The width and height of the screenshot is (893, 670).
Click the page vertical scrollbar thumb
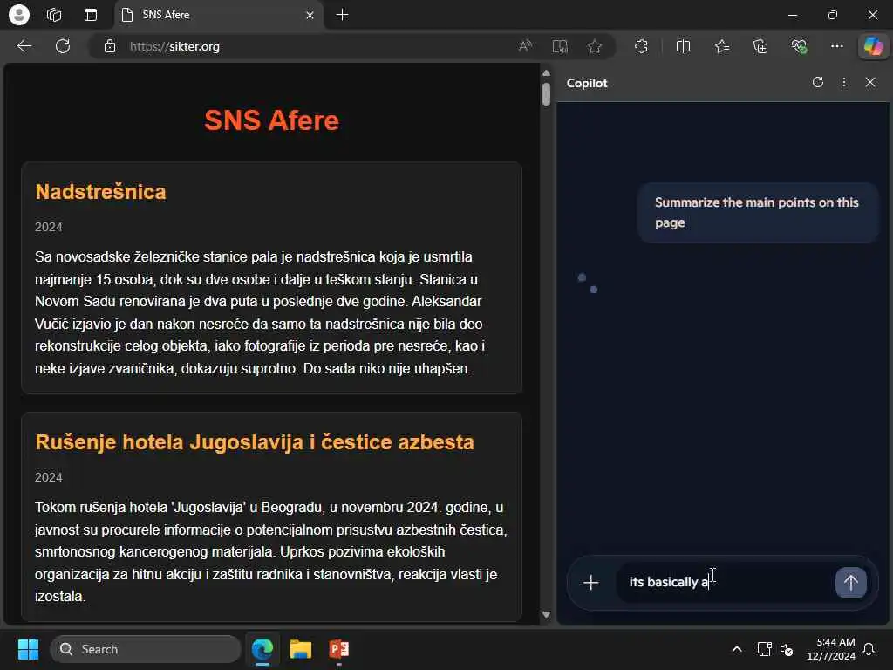[546, 94]
